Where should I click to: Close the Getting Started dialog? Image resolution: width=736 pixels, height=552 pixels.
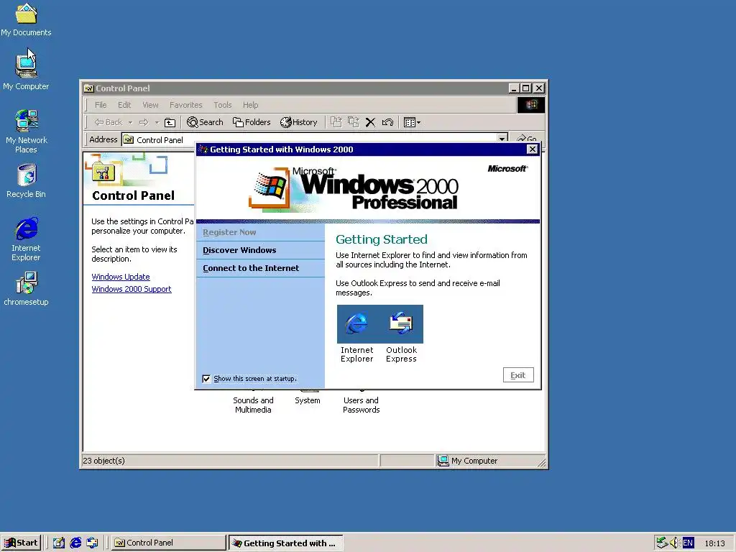[533, 149]
